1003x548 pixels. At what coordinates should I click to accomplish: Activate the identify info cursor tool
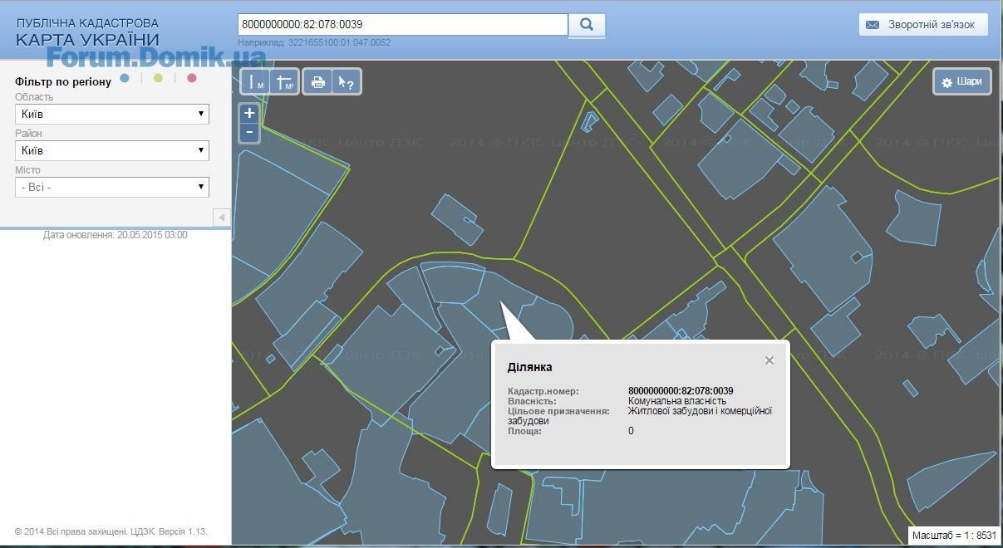346,82
